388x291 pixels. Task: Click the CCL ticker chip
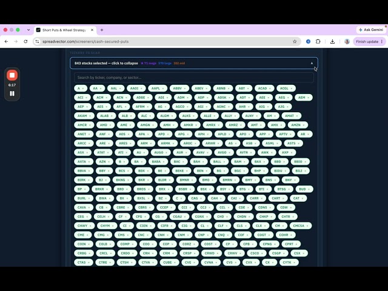(224, 207)
